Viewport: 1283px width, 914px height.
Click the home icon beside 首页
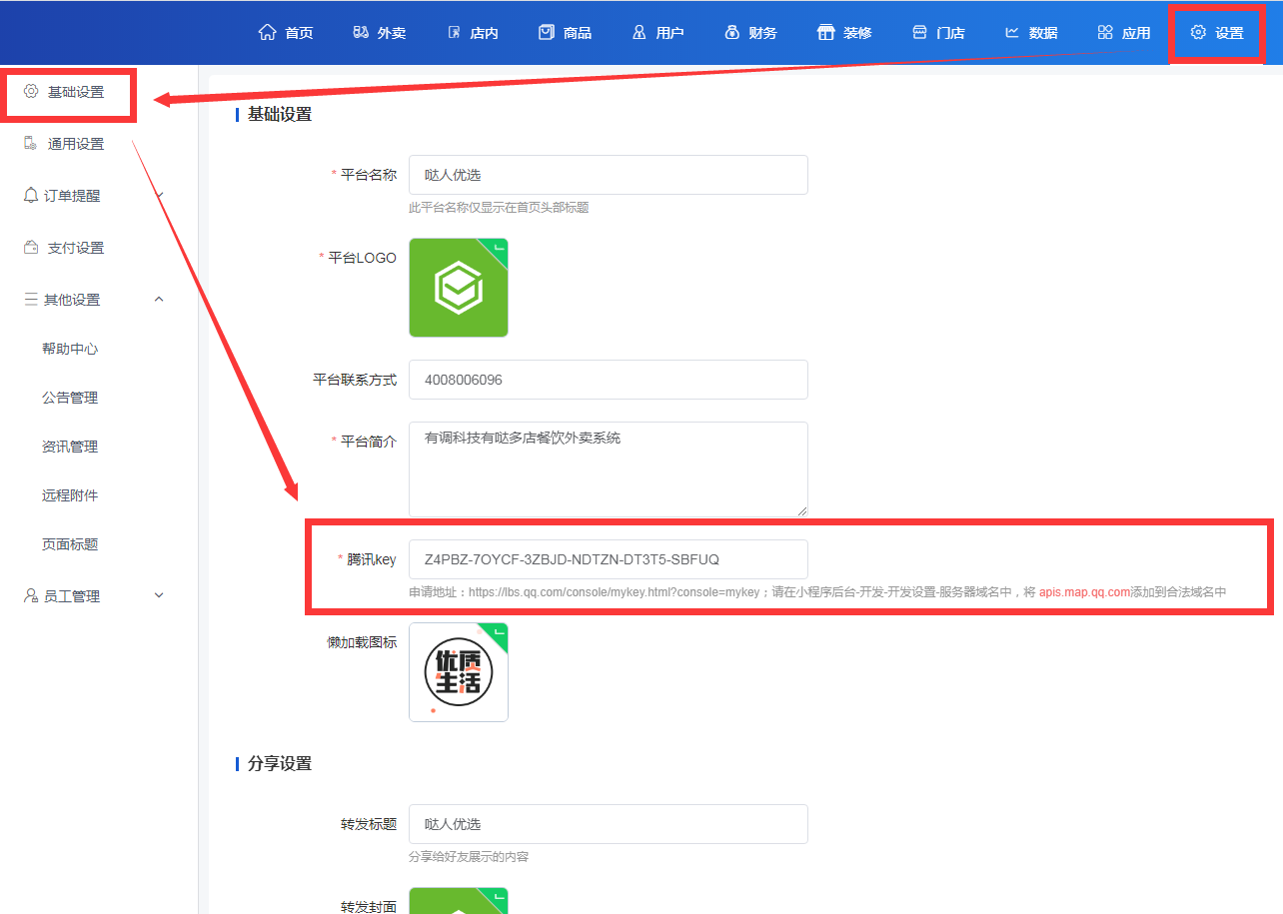coord(267,32)
